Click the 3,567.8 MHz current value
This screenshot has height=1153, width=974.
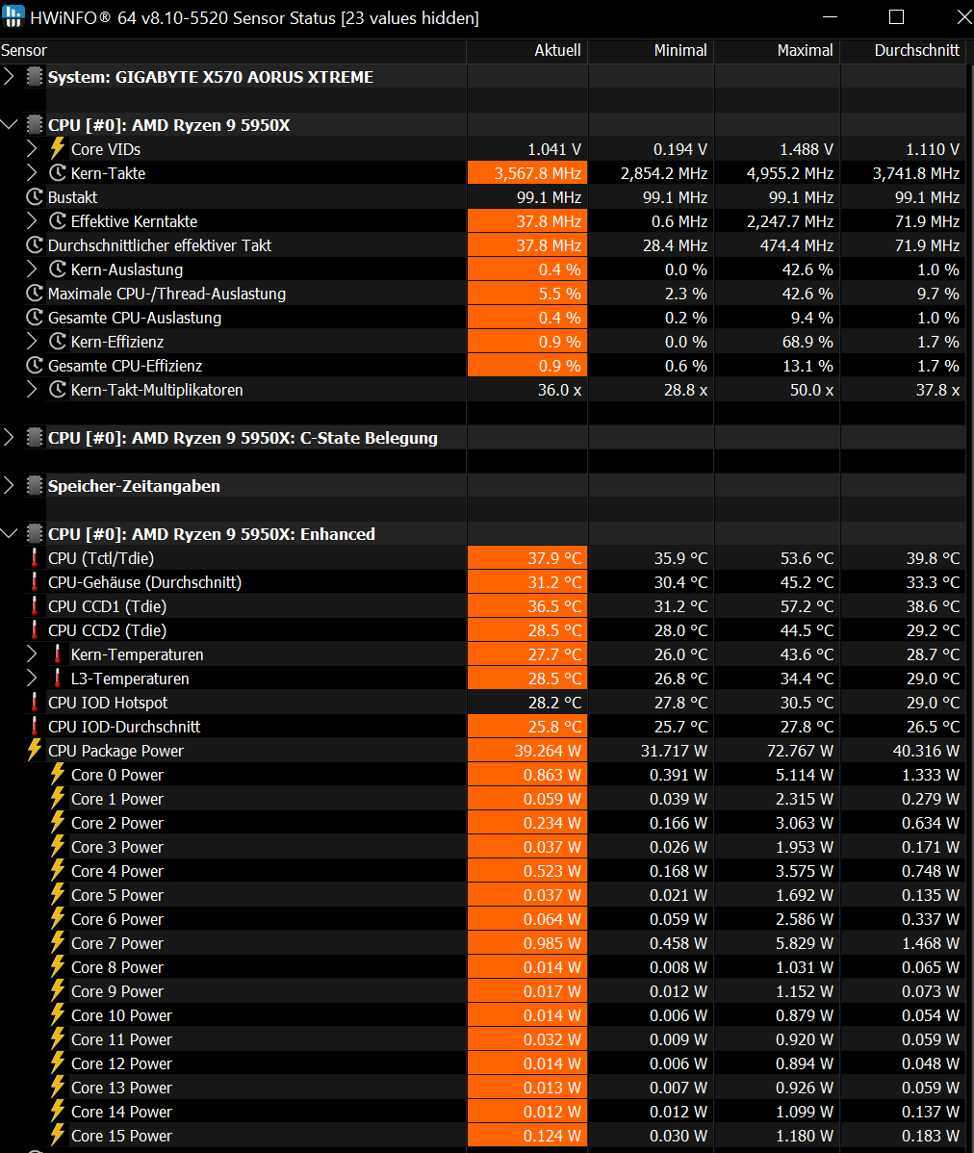coord(537,173)
